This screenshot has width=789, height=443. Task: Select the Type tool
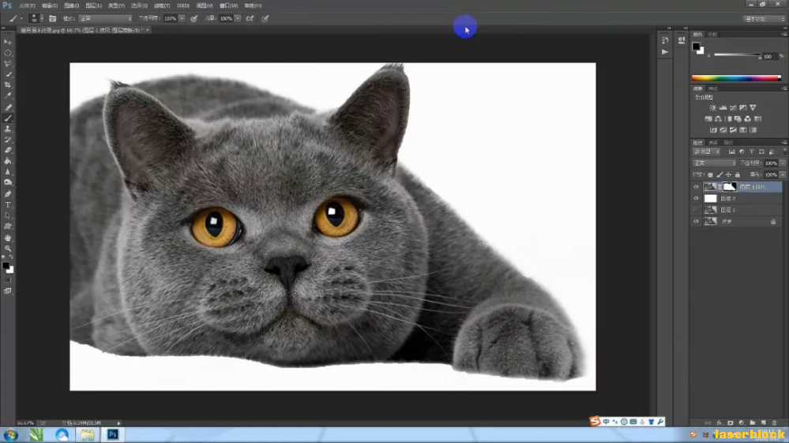[x=8, y=205]
